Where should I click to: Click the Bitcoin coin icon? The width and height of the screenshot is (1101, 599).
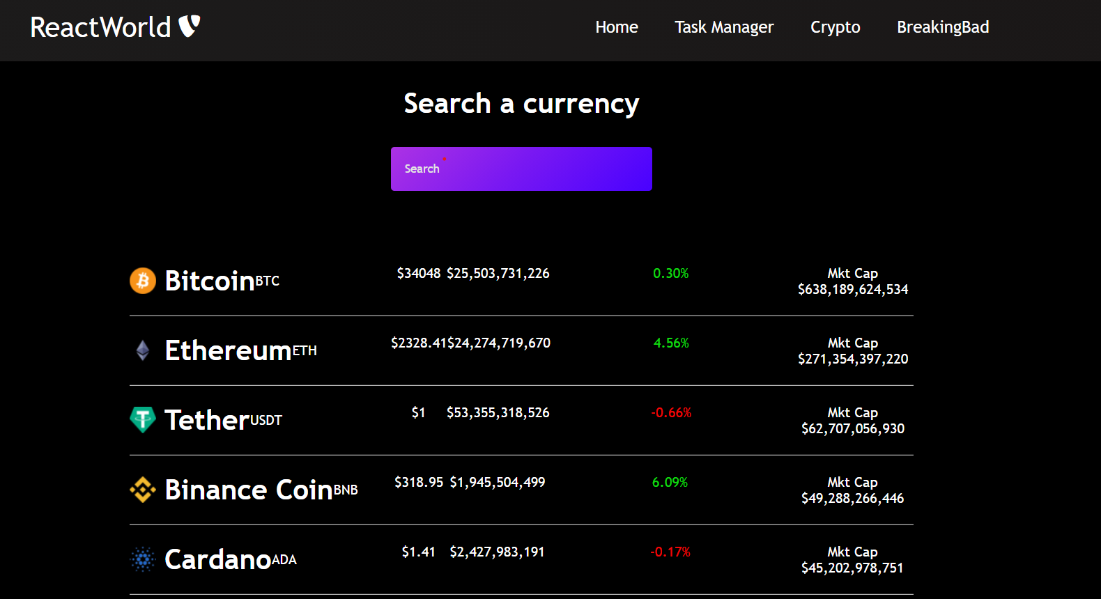143,281
